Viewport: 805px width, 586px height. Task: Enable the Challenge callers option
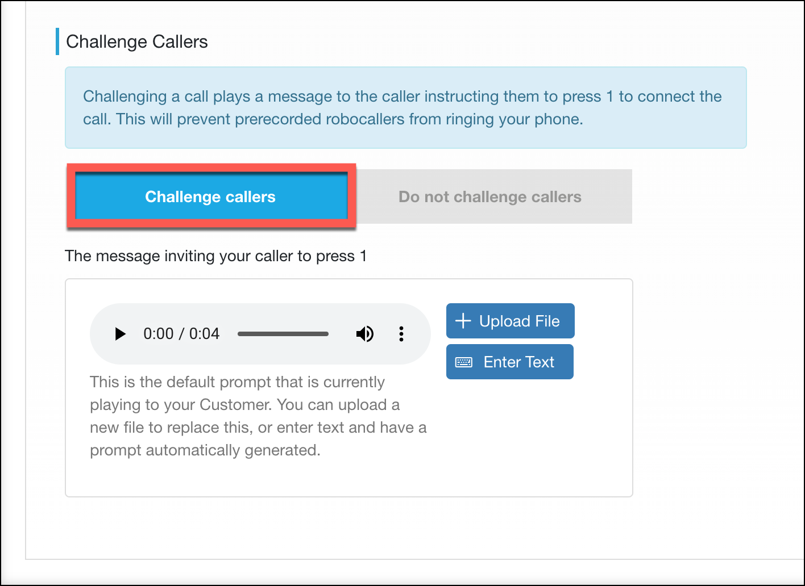click(210, 196)
